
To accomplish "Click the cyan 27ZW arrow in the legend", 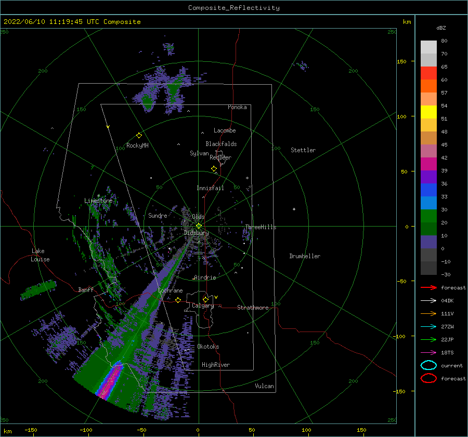I will [428, 327].
